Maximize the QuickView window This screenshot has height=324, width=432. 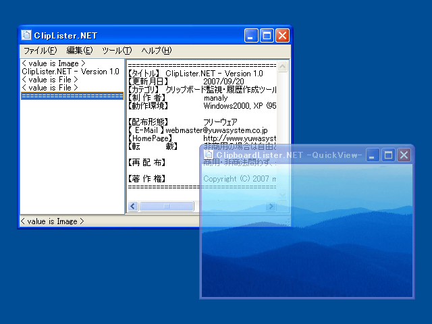coord(388,155)
